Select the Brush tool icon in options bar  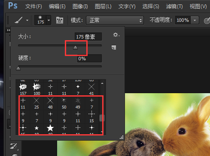(18, 20)
